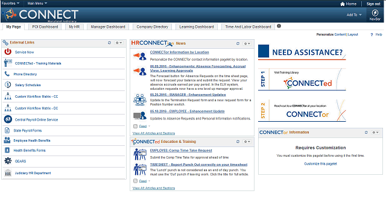Open the Company Directory tab
The image size is (386, 217).
point(153,27)
